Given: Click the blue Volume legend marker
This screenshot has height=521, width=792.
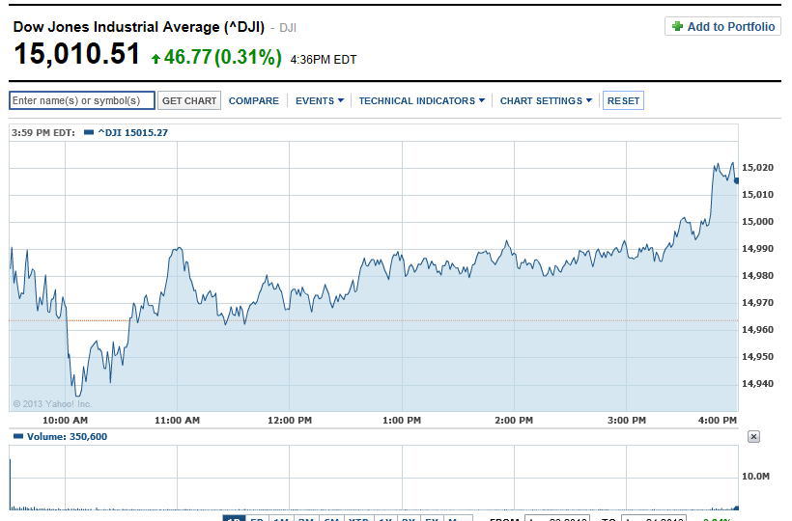Looking at the screenshot, I should (17, 437).
